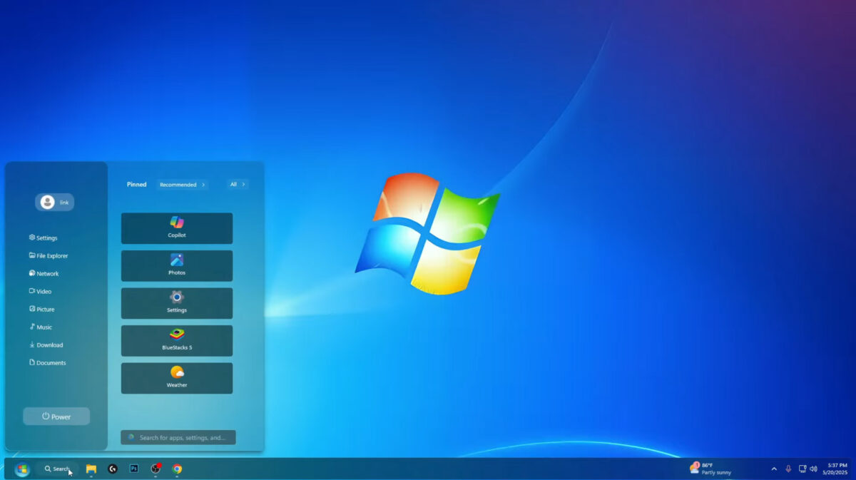Open the network and display tray toggle

point(801,469)
